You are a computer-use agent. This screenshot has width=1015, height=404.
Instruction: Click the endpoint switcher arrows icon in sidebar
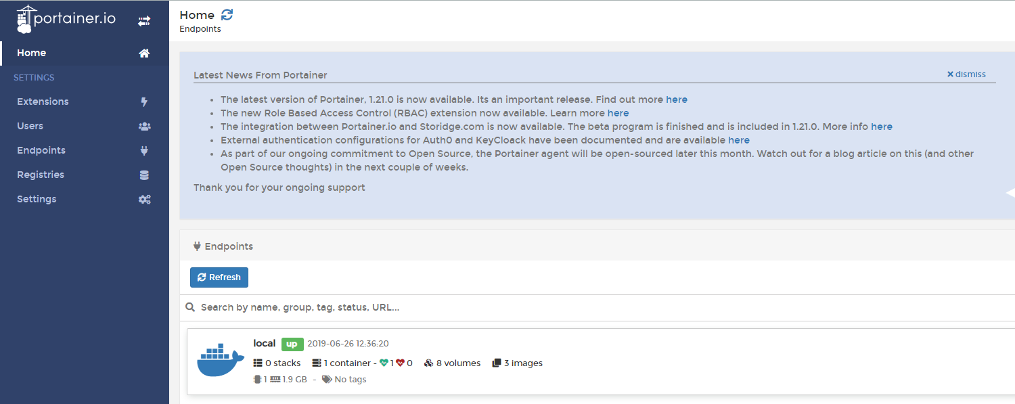(144, 20)
